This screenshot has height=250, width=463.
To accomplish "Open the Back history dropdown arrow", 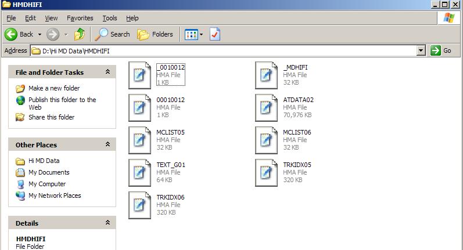I will 40,34.
